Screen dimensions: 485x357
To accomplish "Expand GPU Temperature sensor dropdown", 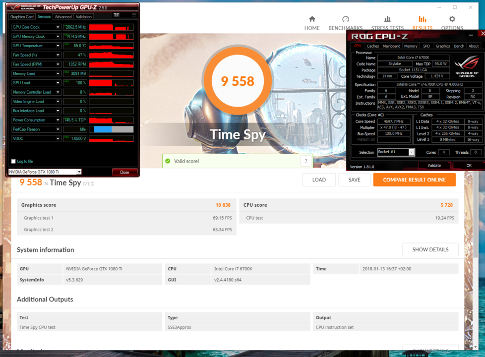I will click(58, 46).
